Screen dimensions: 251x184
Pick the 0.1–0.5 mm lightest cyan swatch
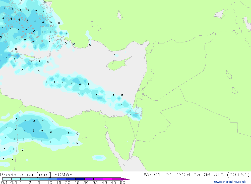point(7,179)
